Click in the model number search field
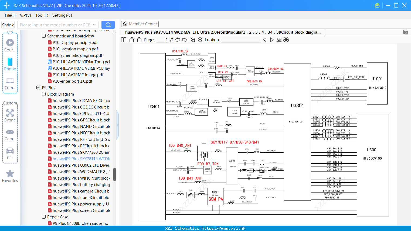The image size is (411, 231). coord(55,25)
